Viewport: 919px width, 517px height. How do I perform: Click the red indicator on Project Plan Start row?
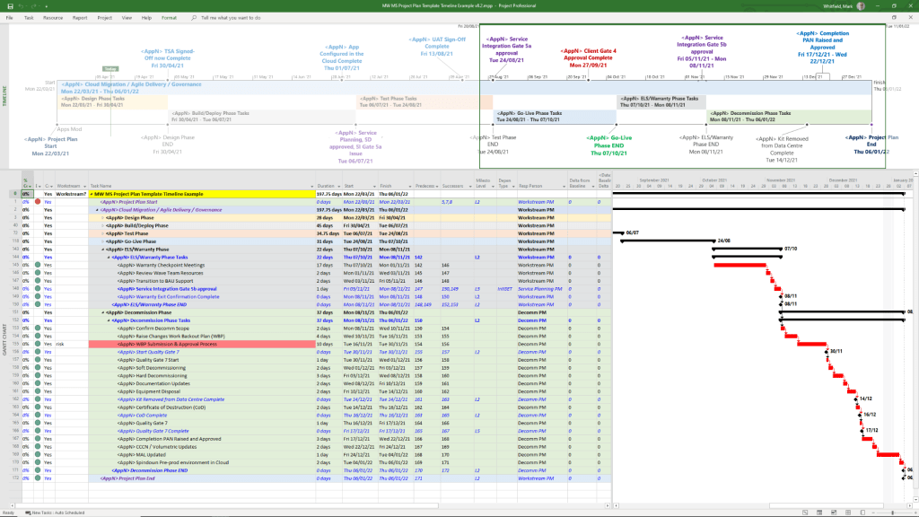[x=38, y=202]
